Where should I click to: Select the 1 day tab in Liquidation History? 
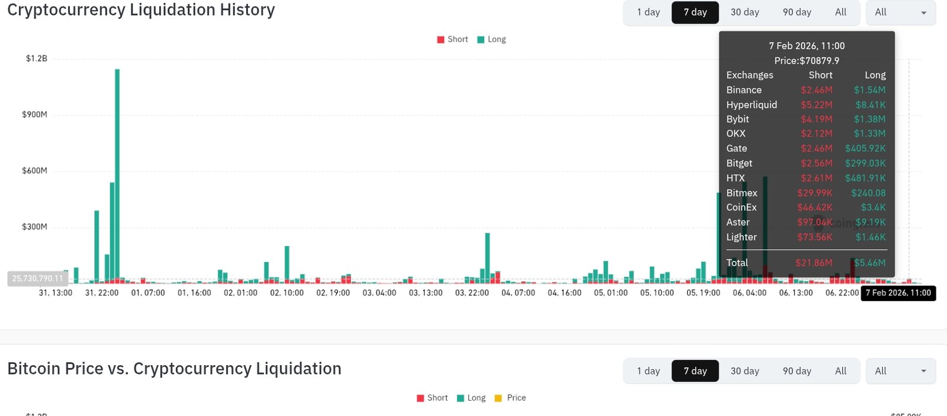pyautogui.click(x=648, y=12)
